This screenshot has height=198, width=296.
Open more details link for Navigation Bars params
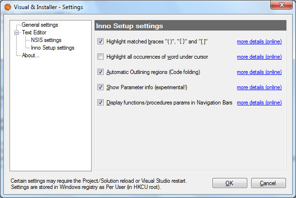point(259,103)
